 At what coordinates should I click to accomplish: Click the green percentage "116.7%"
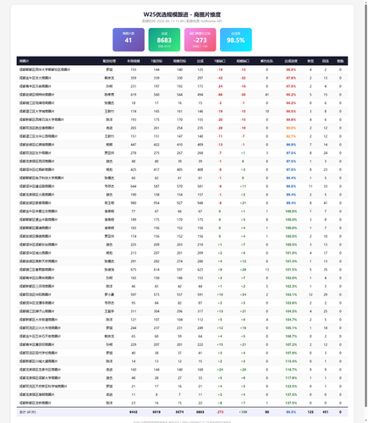tap(291, 370)
